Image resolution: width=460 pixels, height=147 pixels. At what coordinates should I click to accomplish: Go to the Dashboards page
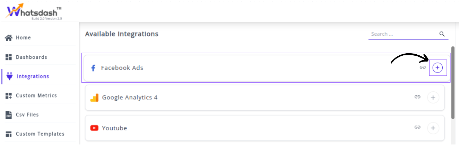[x=31, y=57]
